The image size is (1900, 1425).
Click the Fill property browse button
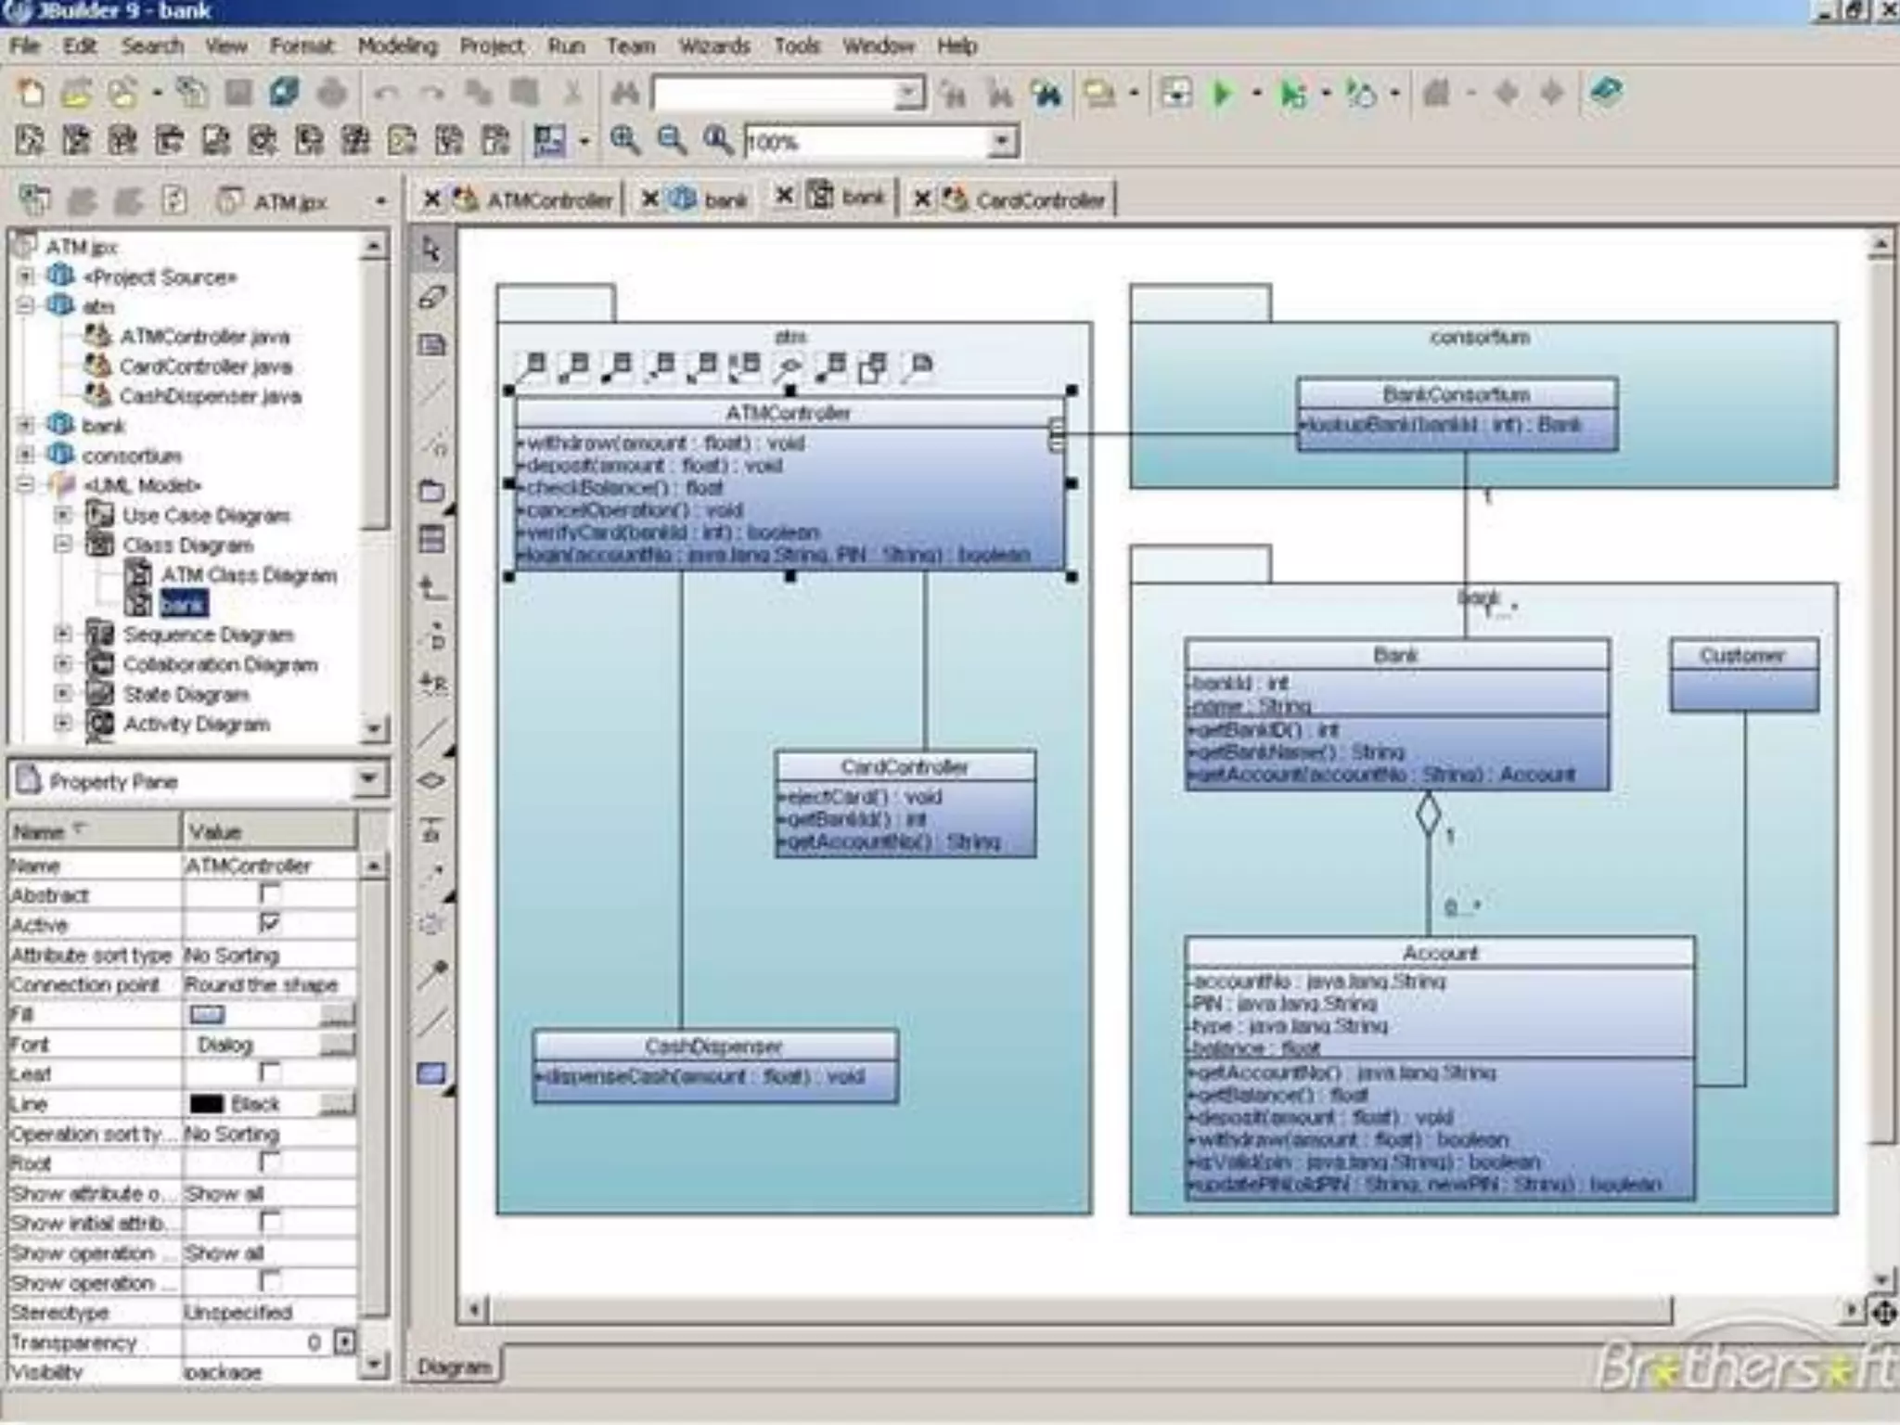[338, 1014]
